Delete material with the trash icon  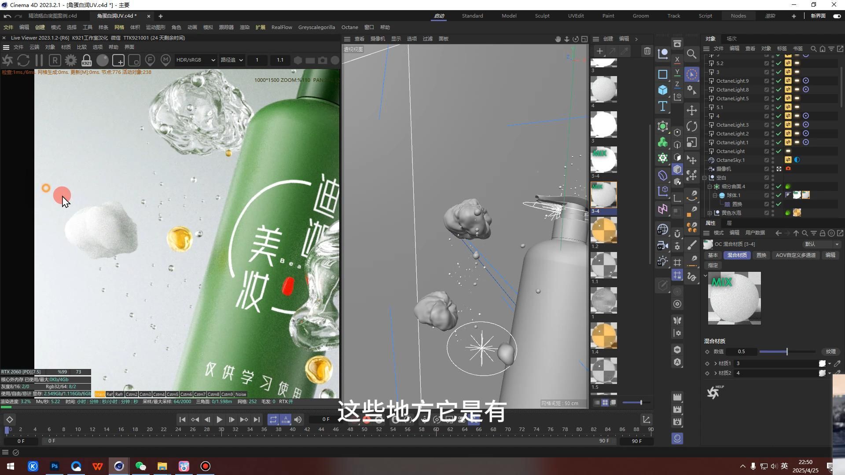pyautogui.click(x=647, y=51)
